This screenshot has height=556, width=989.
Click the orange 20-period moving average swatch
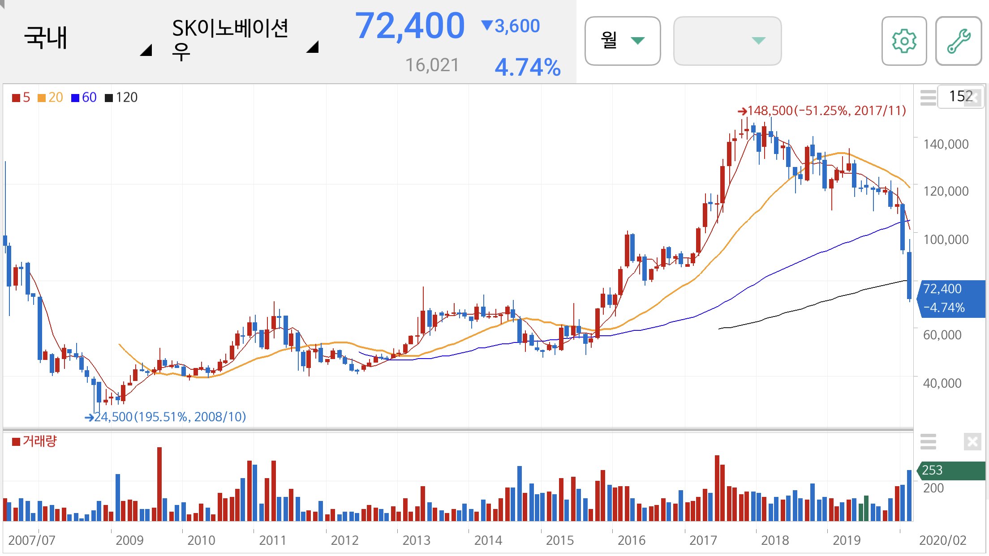pos(42,98)
